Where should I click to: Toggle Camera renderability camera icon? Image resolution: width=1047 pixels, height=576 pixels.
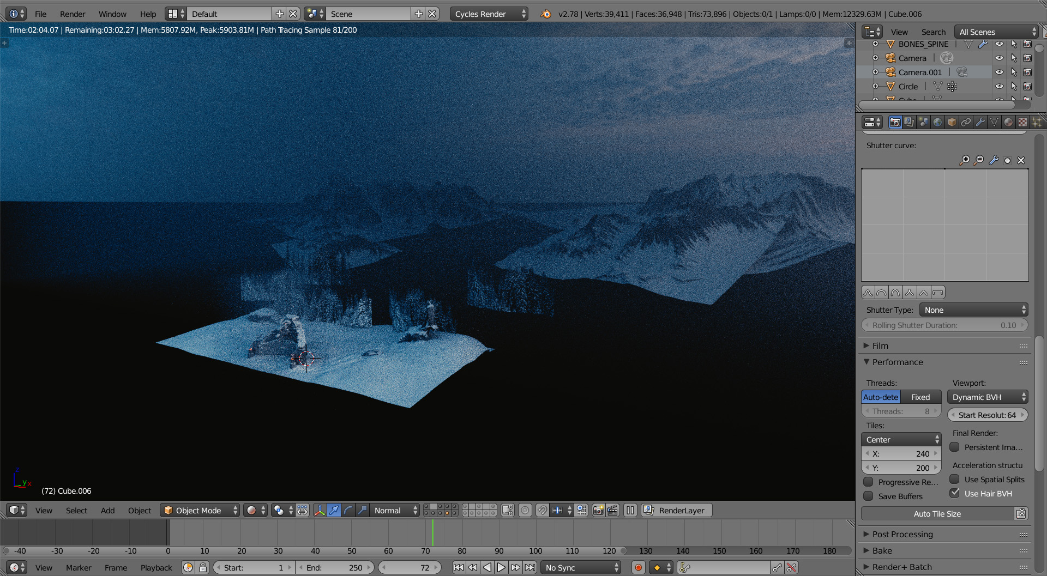pyautogui.click(x=1027, y=58)
